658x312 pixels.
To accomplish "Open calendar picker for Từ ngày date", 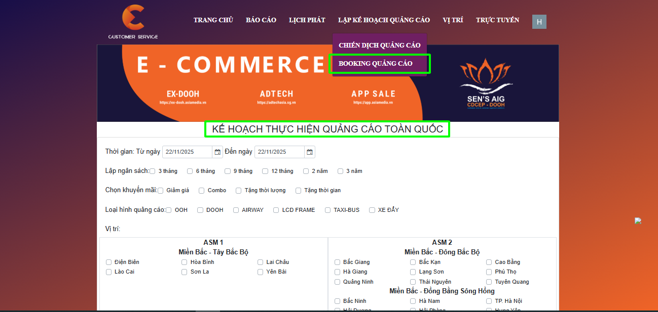I will click(217, 152).
